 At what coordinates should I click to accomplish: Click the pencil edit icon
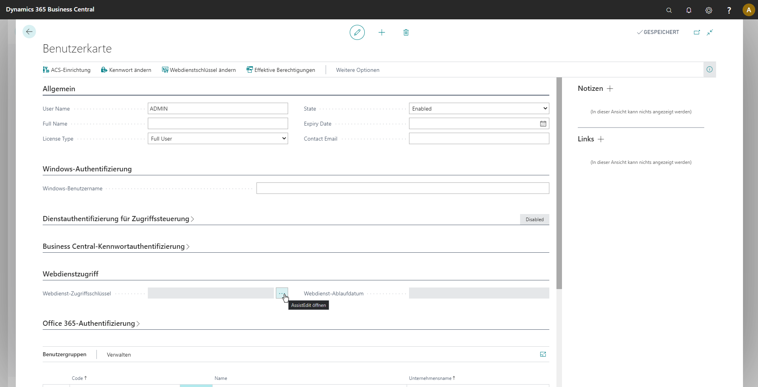(357, 32)
